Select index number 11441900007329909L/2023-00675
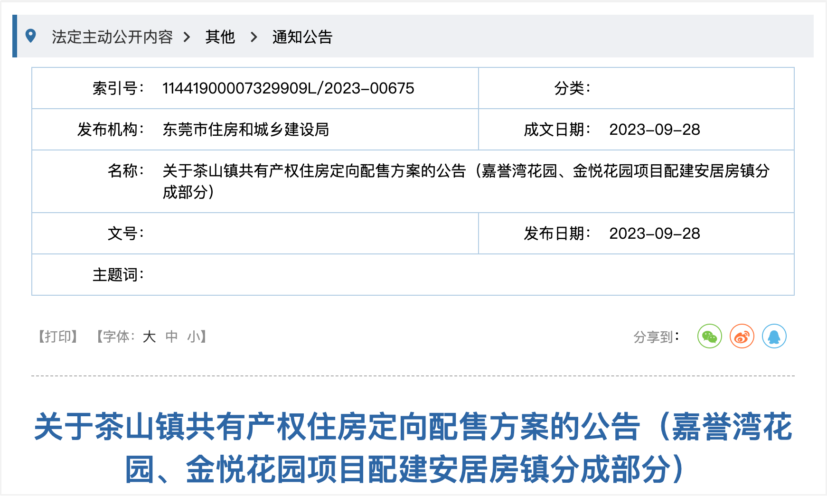 coord(288,88)
